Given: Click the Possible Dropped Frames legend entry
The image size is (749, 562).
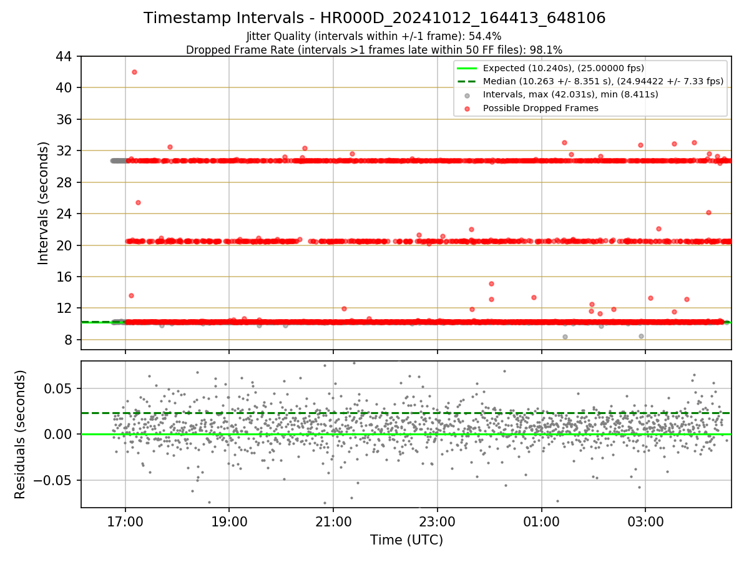Looking at the screenshot, I should pyautogui.click(x=541, y=108).
